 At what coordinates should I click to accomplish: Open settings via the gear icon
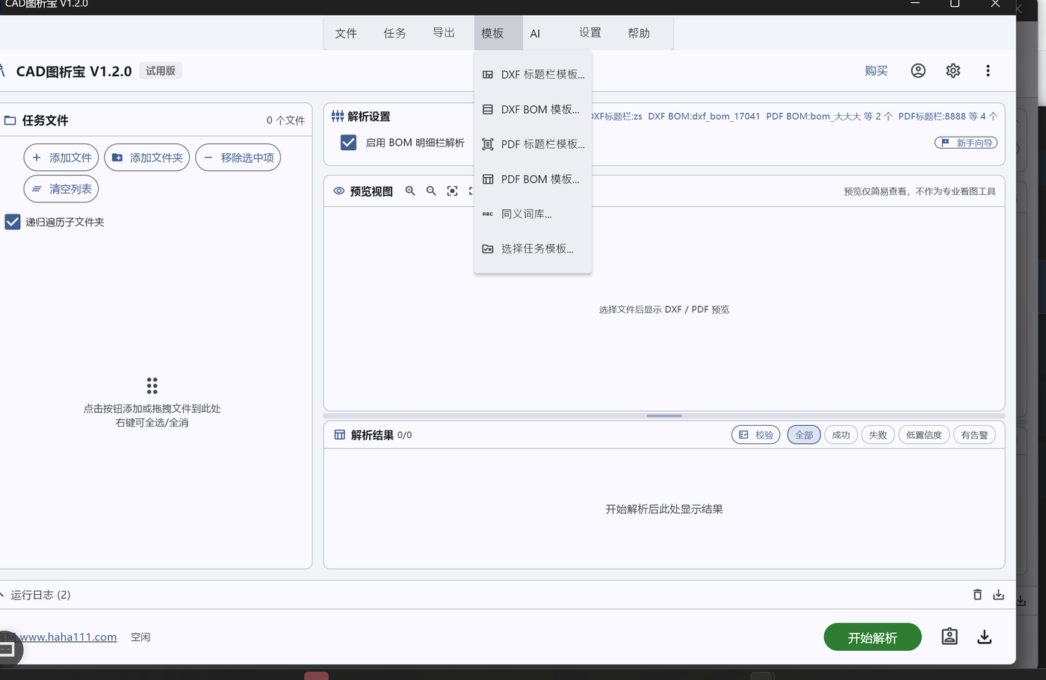(953, 70)
